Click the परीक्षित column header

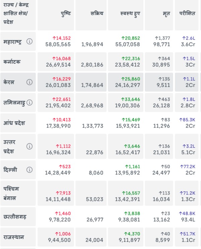coord(187,14)
